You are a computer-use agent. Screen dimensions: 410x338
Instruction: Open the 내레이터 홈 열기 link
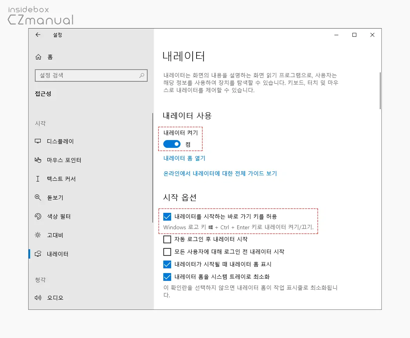(x=184, y=158)
